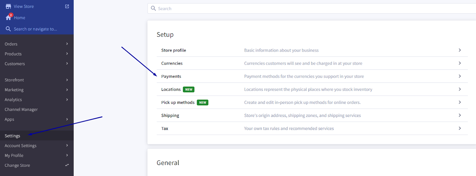476x176 pixels.
Task: Click the magnifier icon in top search bar
Action: (154, 8)
